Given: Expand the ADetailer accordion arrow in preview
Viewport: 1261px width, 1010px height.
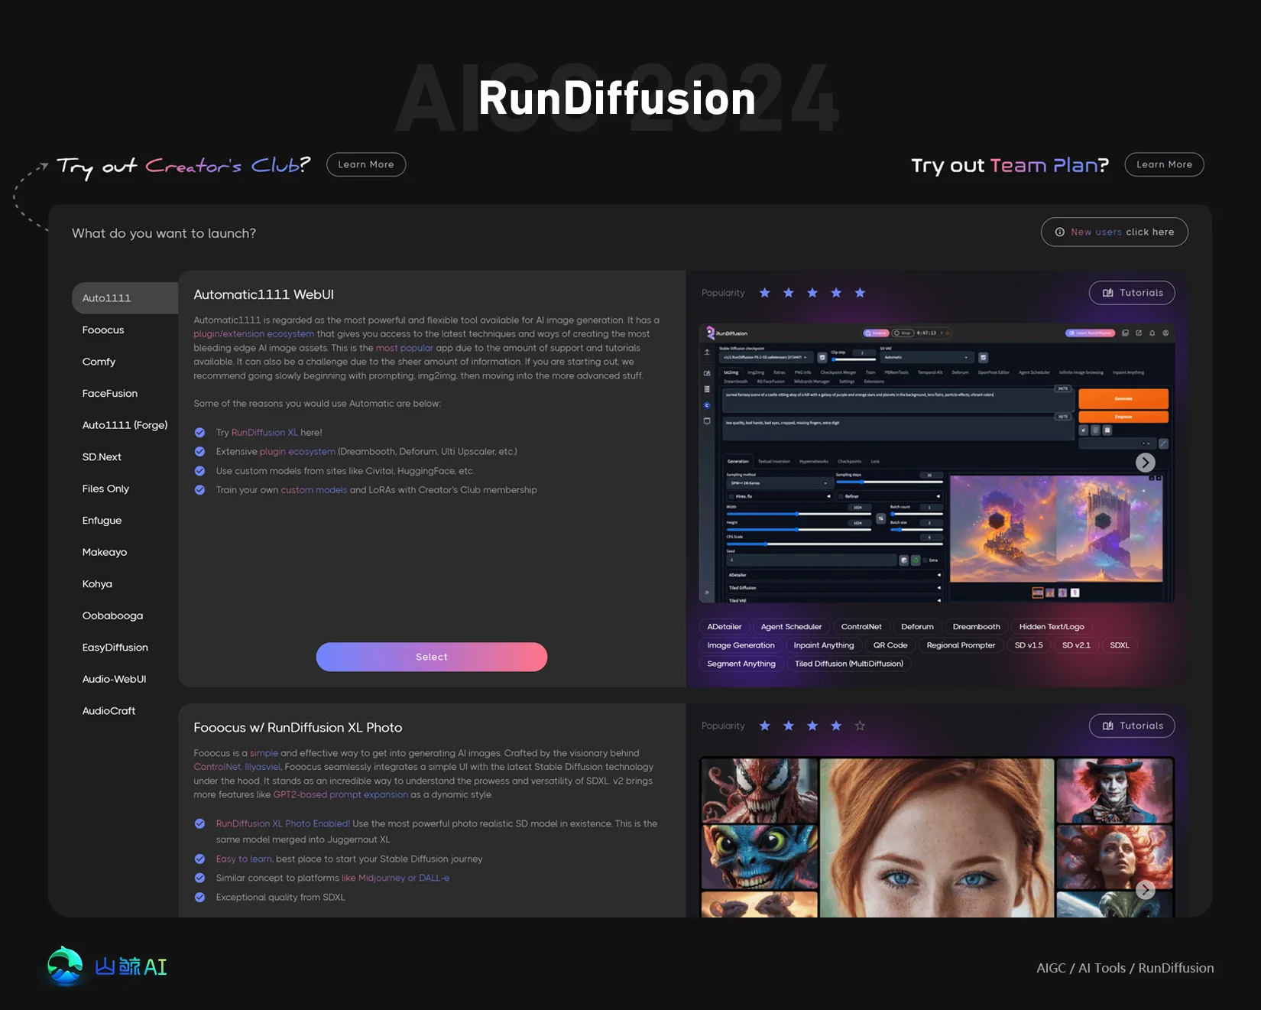Looking at the screenshot, I should (939, 575).
